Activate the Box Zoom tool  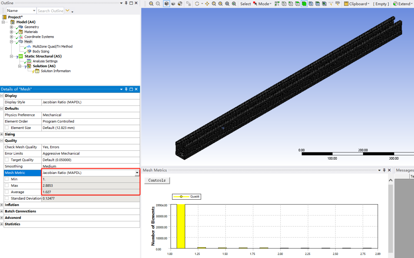click(x=220, y=4)
